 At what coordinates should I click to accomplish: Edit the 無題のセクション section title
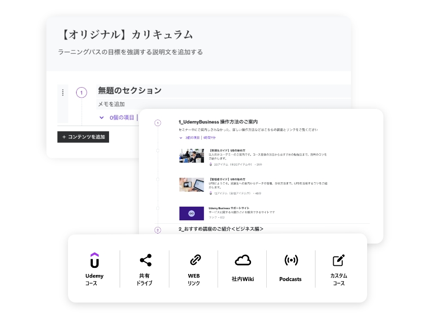pyautogui.click(x=223, y=91)
